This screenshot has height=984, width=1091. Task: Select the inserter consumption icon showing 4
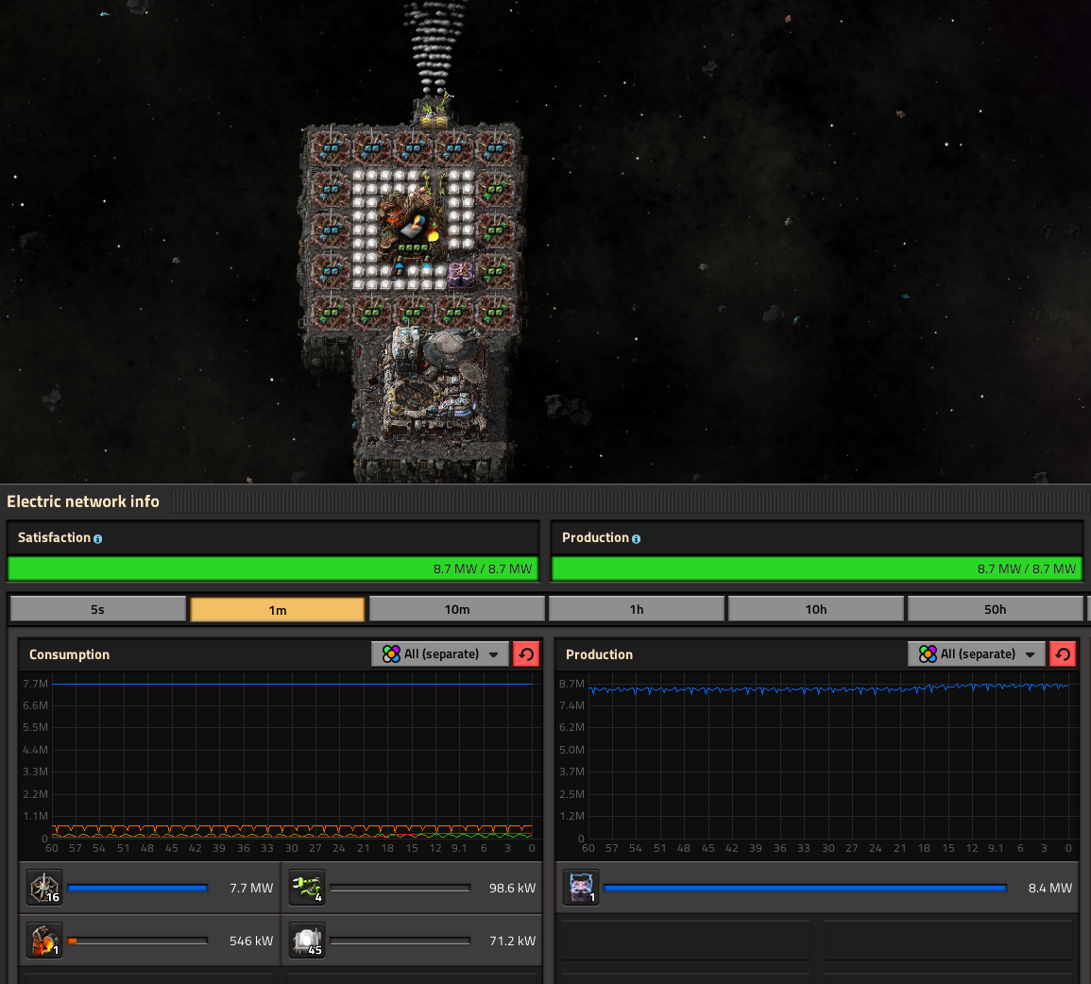[x=307, y=888]
